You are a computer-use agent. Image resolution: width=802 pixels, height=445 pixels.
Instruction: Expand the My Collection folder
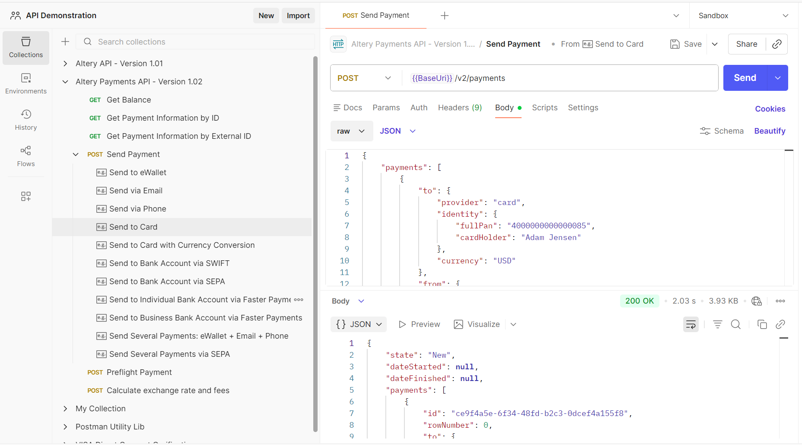pos(65,409)
